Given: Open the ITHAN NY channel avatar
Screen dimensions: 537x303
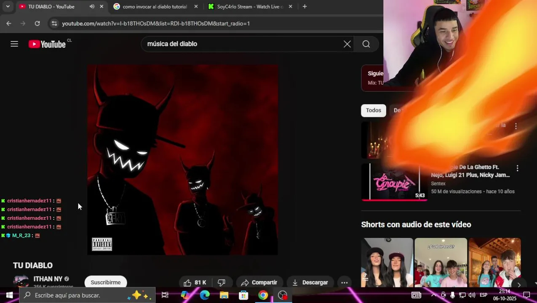Looking at the screenshot, I should click(21, 281).
